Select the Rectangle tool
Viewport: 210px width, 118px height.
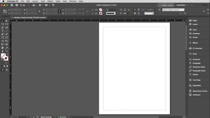[7, 37]
